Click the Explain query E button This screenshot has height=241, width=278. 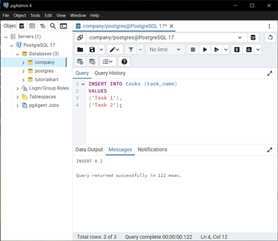pyautogui.click(x=237, y=50)
